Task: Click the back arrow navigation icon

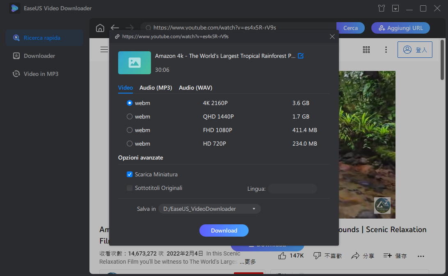Action: [x=115, y=28]
